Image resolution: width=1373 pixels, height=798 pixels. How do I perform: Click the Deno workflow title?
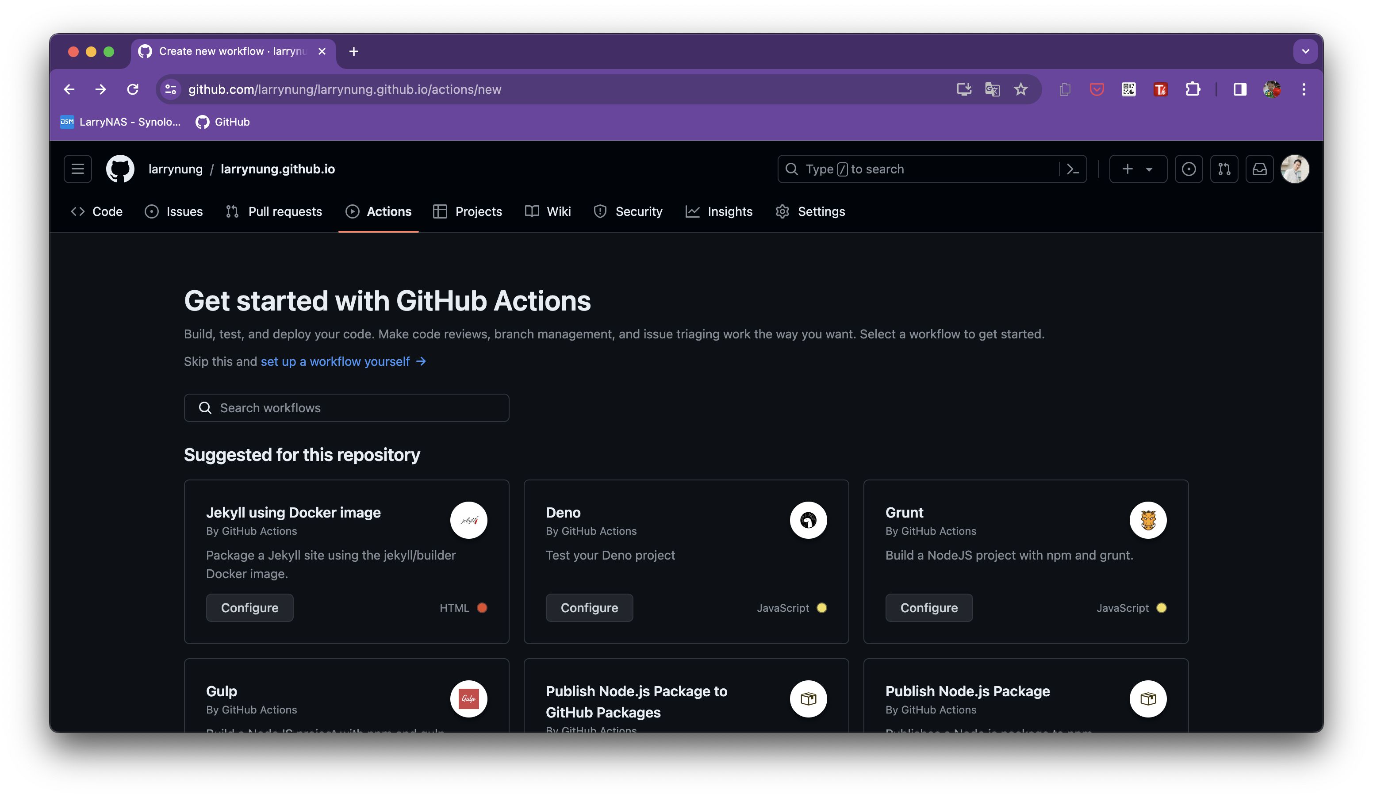(563, 513)
